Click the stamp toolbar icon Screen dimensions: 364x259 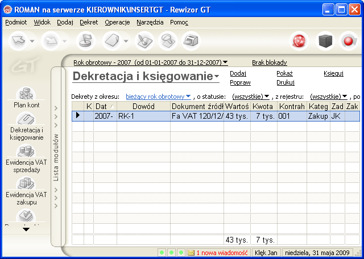tap(168, 41)
